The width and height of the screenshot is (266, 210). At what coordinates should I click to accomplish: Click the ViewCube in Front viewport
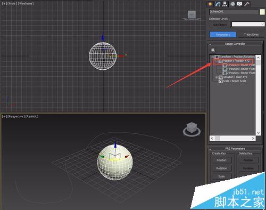pyautogui.click(x=192, y=15)
